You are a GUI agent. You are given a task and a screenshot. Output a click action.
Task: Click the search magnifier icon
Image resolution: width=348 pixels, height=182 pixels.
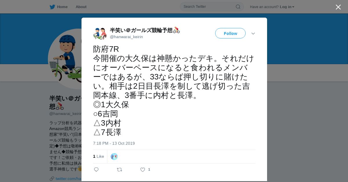238,7
